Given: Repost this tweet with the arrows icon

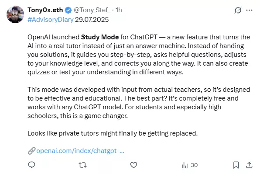Looking at the screenshot, I should click(x=82, y=165).
